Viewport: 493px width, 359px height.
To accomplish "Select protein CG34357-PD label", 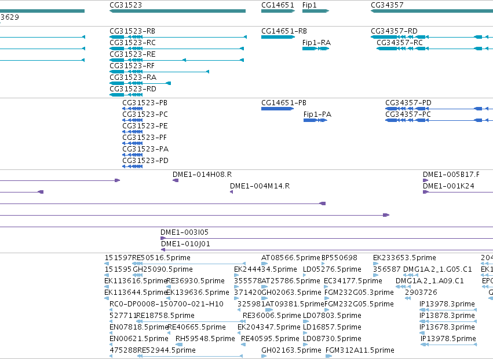I will pos(408,103).
